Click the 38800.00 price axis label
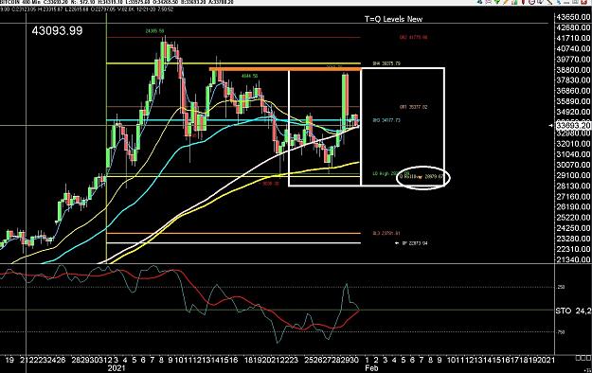Image resolution: width=592 pixels, height=373 pixels. 574,70
